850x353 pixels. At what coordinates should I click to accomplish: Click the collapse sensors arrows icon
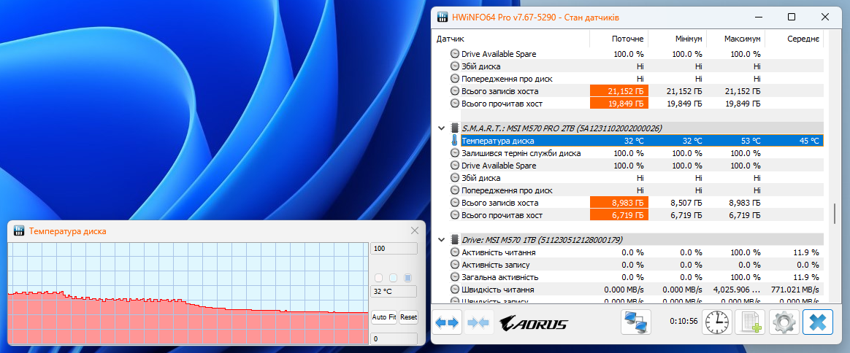click(478, 322)
